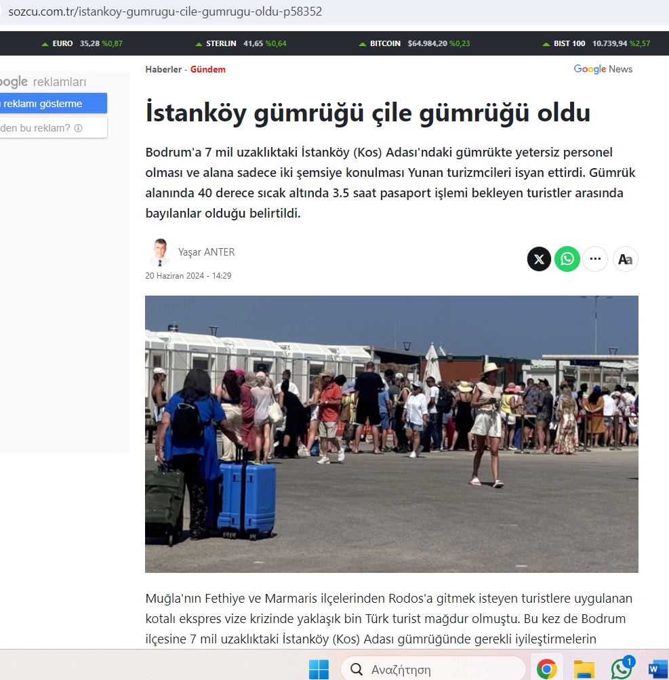Click the 'Neden bu reklam?' button

pyautogui.click(x=41, y=128)
